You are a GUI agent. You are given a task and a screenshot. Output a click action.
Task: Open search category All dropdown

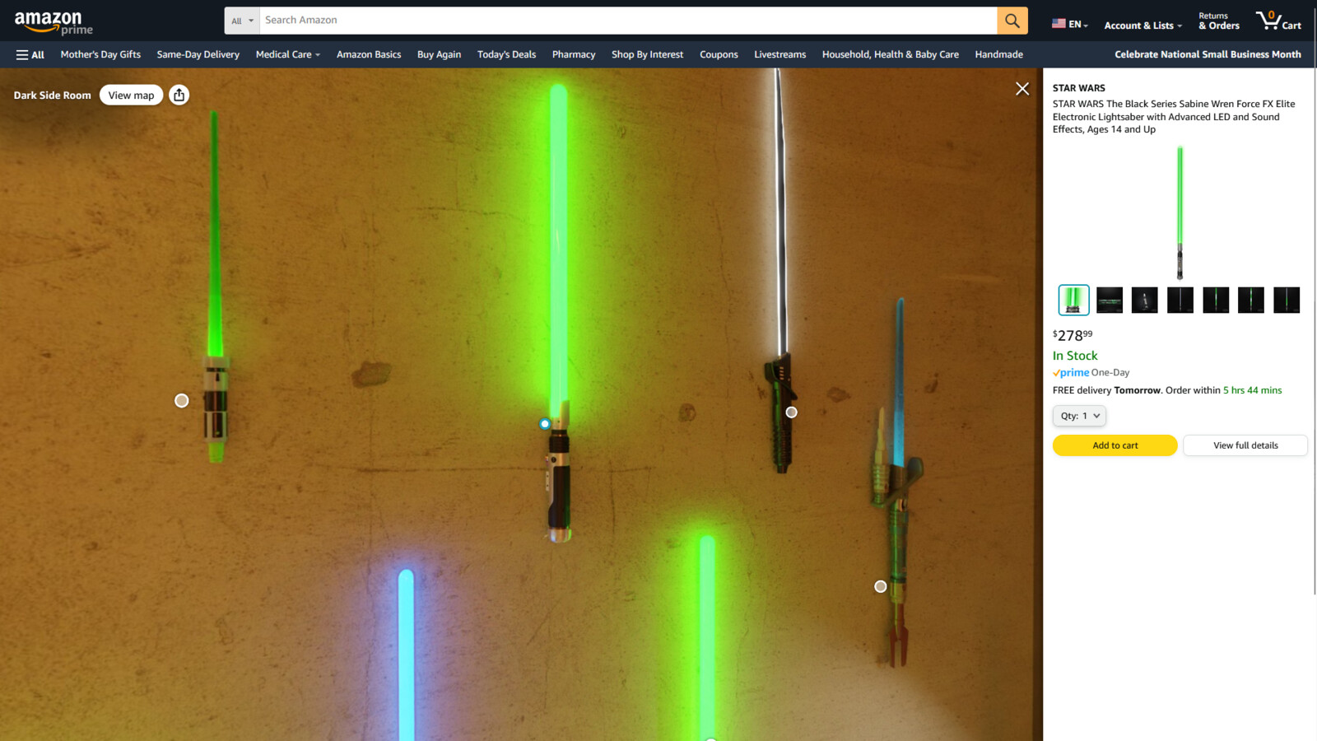point(242,21)
